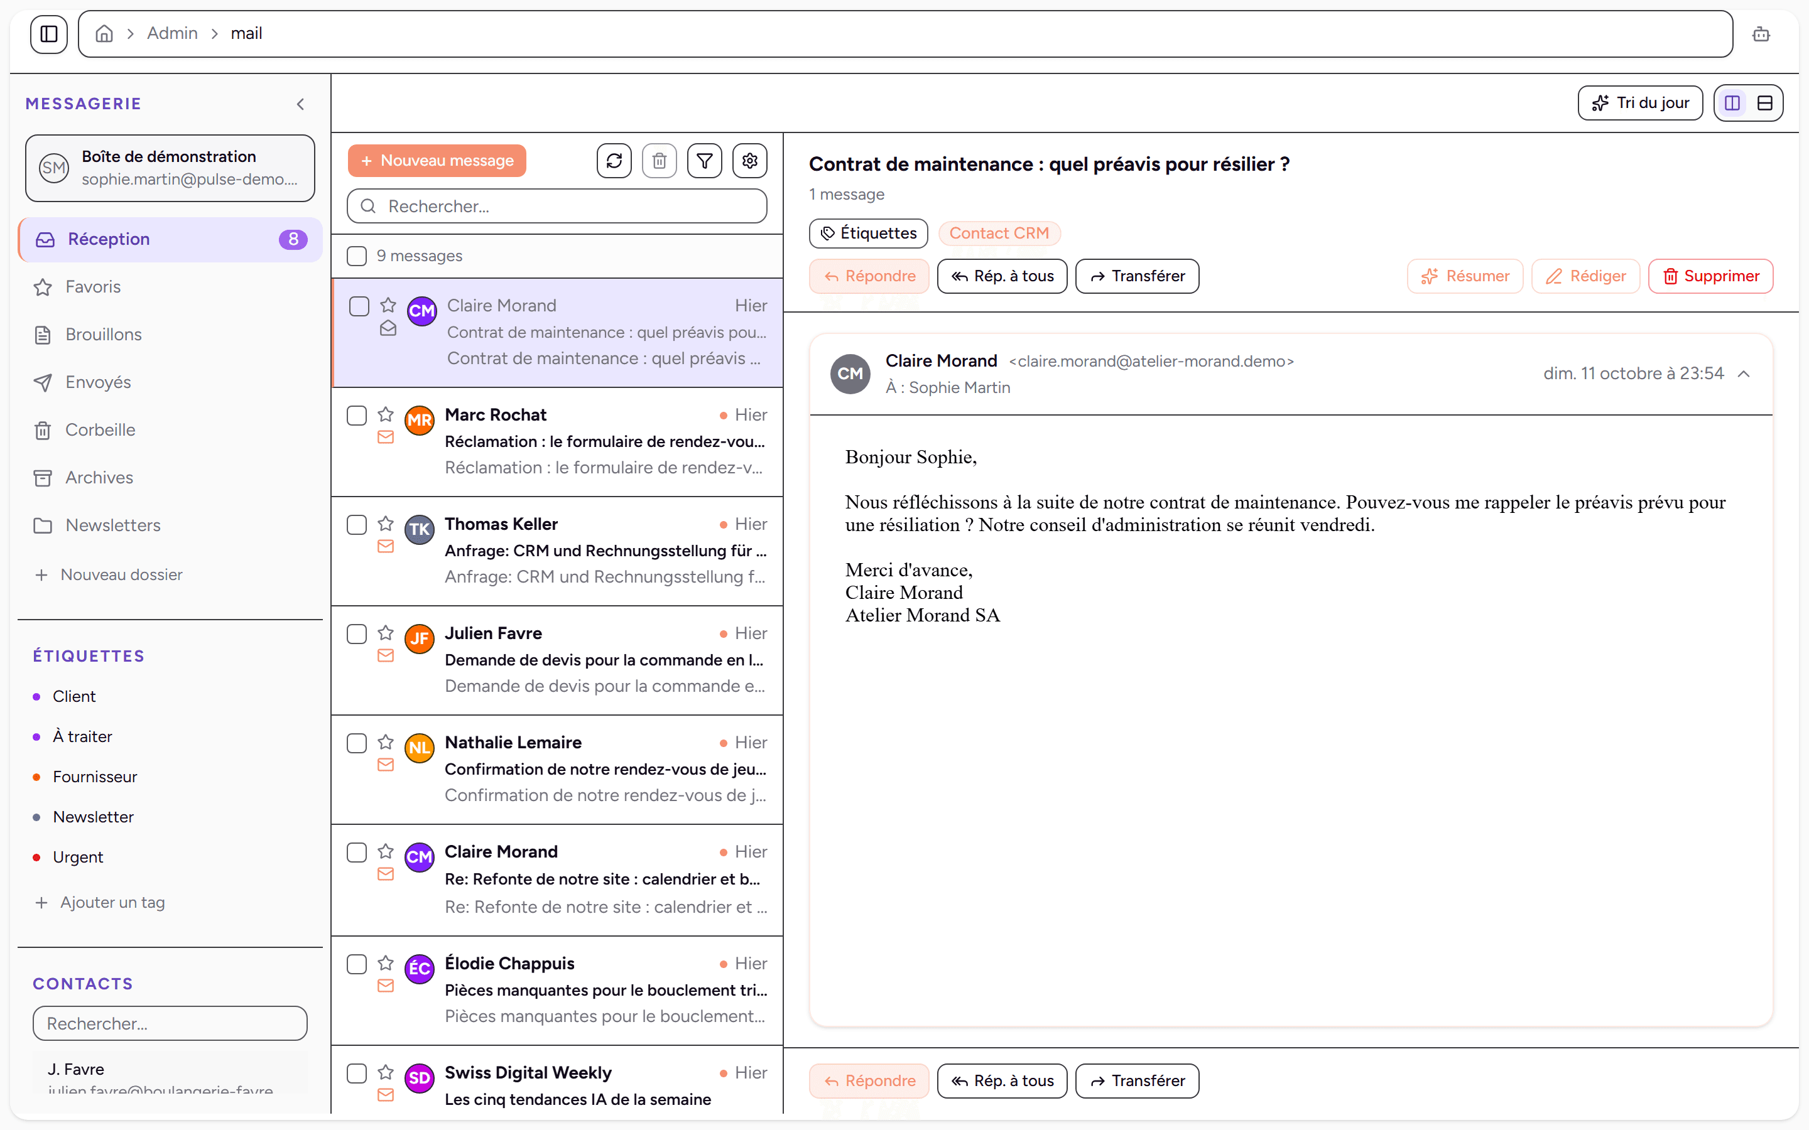Tick the checkbox for Julien Favre's email
The image size is (1809, 1130).
[357, 634]
